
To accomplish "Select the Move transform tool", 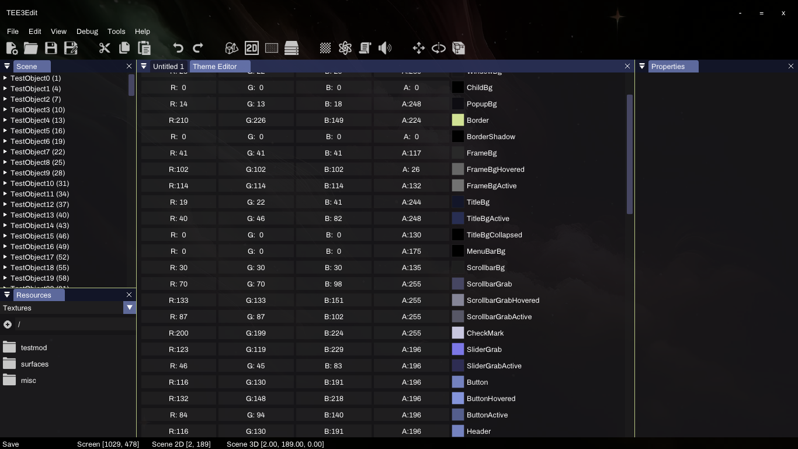I will (x=418, y=48).
